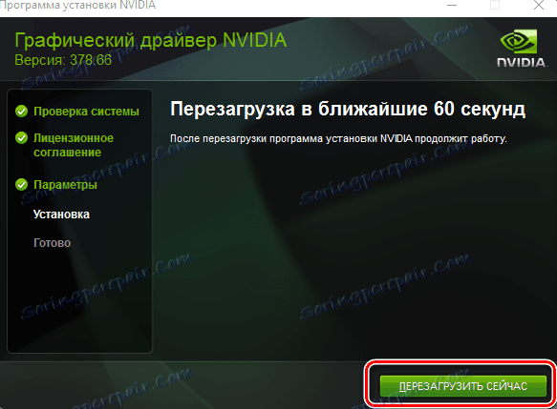
Task: Minimize the NVIDIA installer window
Action: [x=452, y=5]
